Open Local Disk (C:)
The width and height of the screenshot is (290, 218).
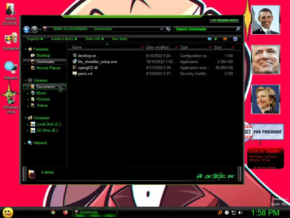click(49, 124)
